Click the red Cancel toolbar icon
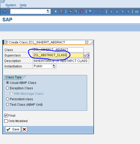 click(x=82, y=11)
